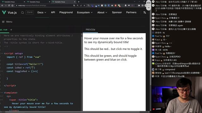The image size is (202, 113).
Task: Click the search magnifier icon on Vue site
Action: (x=22, y=13)
